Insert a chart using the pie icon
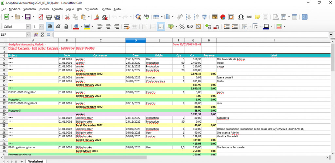 tap(223, 17)
